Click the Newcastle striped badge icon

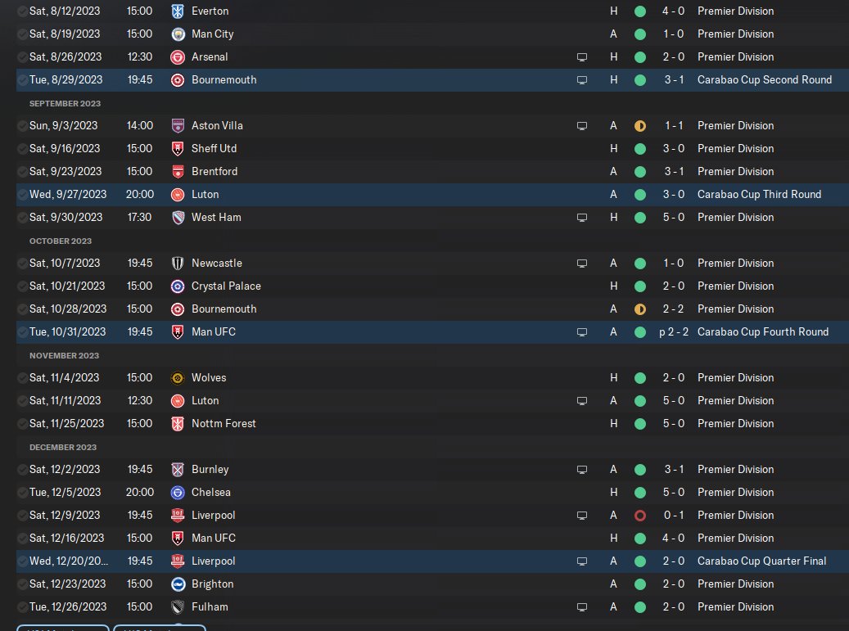click(177, 264)
